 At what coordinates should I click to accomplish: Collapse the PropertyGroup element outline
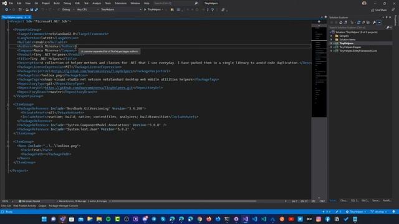(x=8, y=30)
